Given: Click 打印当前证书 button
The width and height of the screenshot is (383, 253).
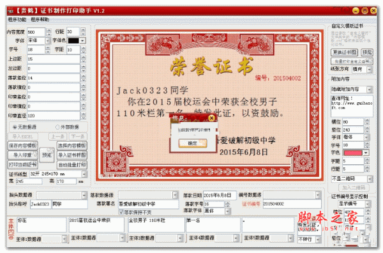Looking at the screenshot, I should click(x=23, y=165).
